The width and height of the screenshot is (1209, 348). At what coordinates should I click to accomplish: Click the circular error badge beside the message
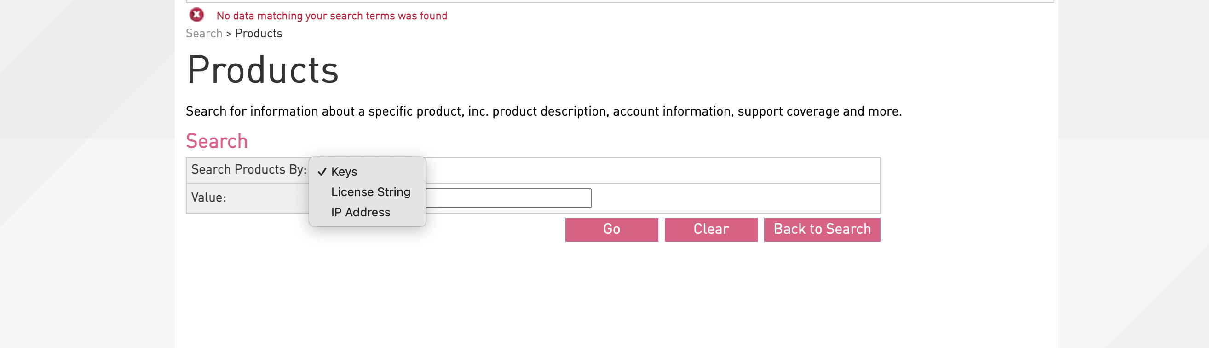tap(196, 15)
